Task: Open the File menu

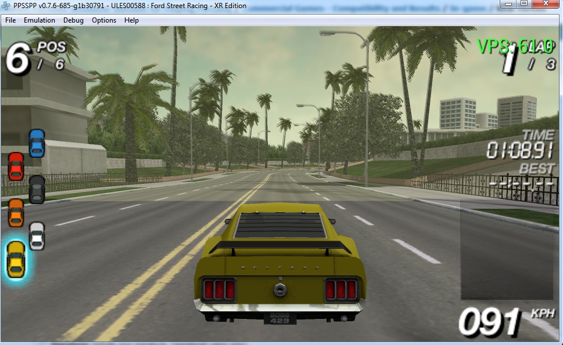Action: 10,20
